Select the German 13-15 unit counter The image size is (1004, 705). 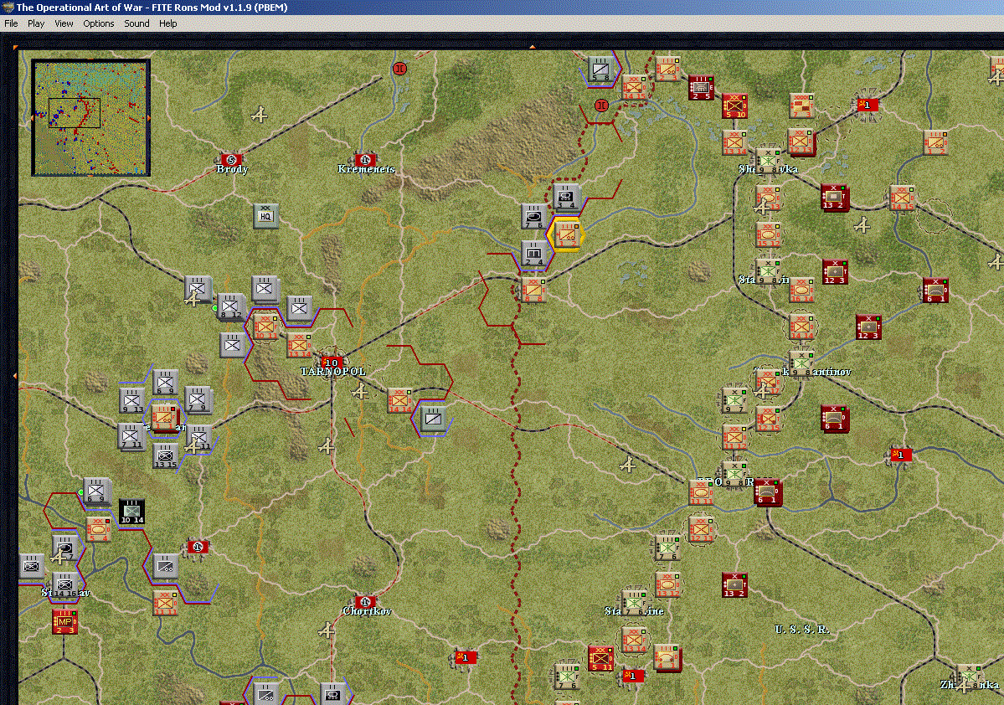[165, 456]
